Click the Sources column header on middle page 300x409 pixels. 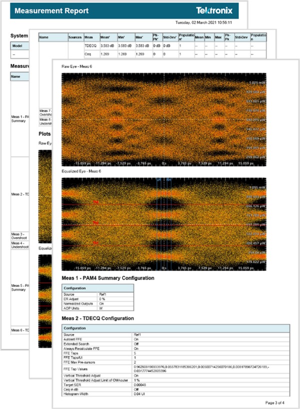click(75, 38)
